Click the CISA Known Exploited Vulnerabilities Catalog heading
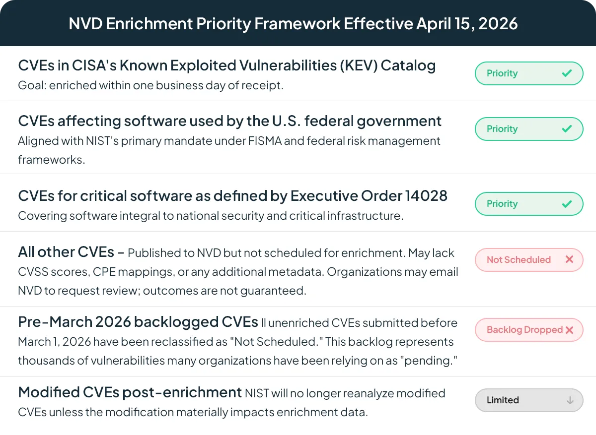 coord(227,65)
